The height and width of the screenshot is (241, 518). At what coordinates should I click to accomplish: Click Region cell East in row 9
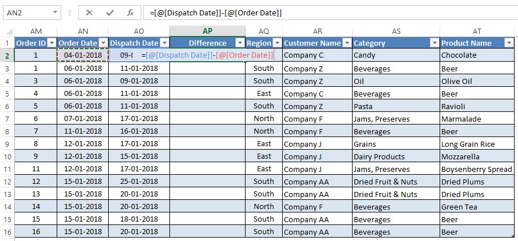point(264,144)
